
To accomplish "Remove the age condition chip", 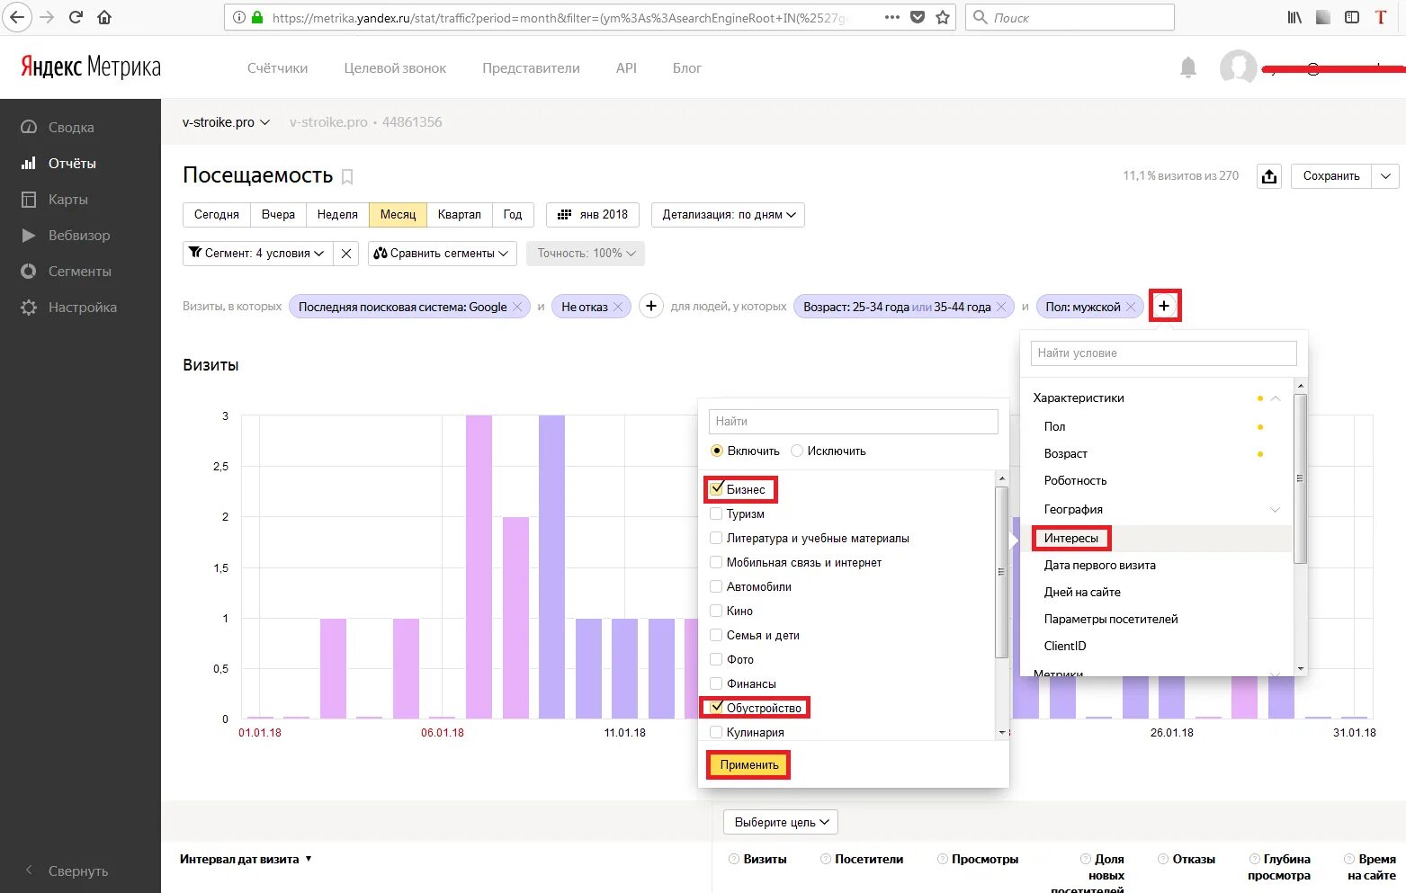I will tap(1001, 307).
